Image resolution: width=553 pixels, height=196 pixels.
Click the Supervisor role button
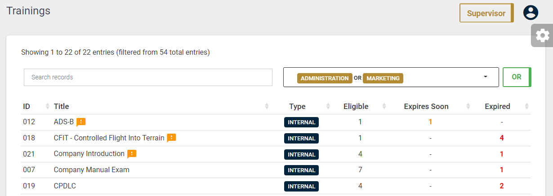[x=486, y=13]
